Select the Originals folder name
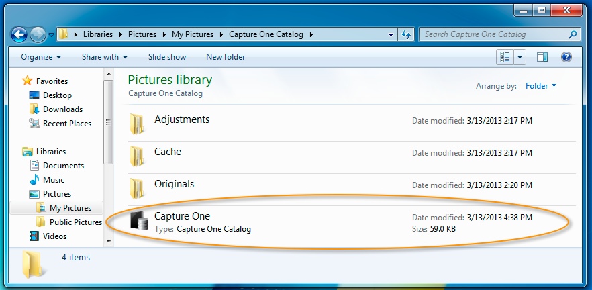592x290 pixels. pyautogui.click(x=174, y=184)
